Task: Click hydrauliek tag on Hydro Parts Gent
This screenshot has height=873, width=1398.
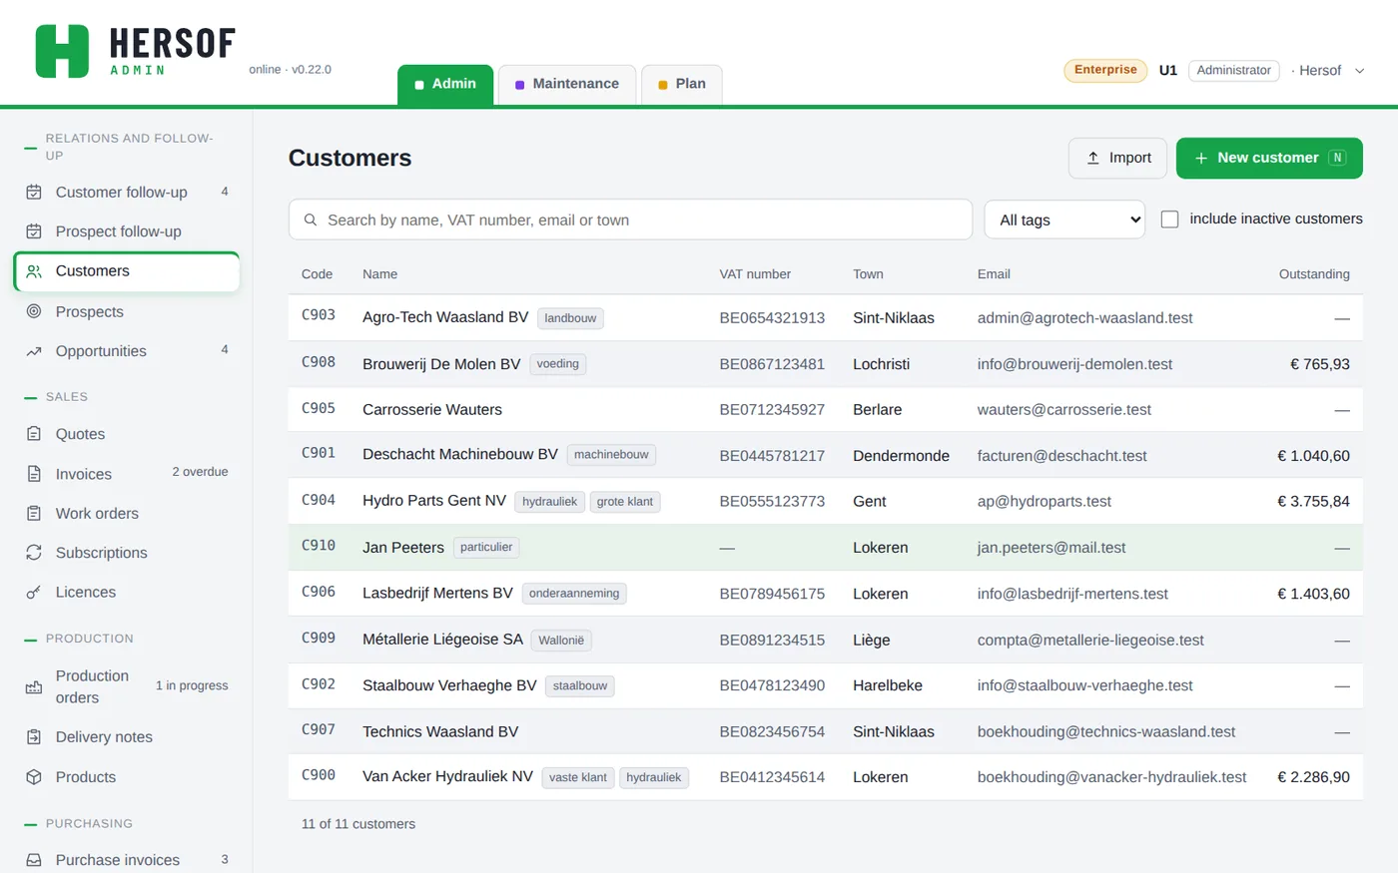Action: (x=549, y=502)
